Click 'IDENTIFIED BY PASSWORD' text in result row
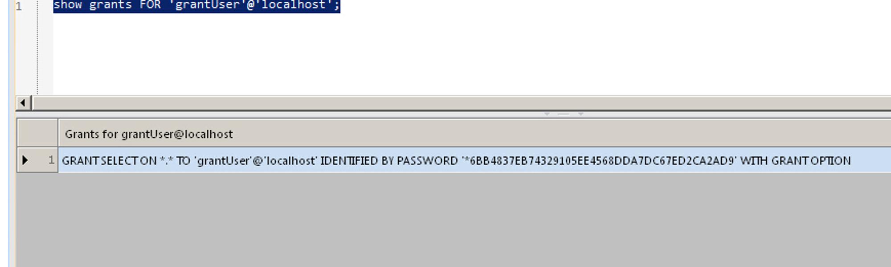Viewport: 891px width, 267px height. pos(389,161)
